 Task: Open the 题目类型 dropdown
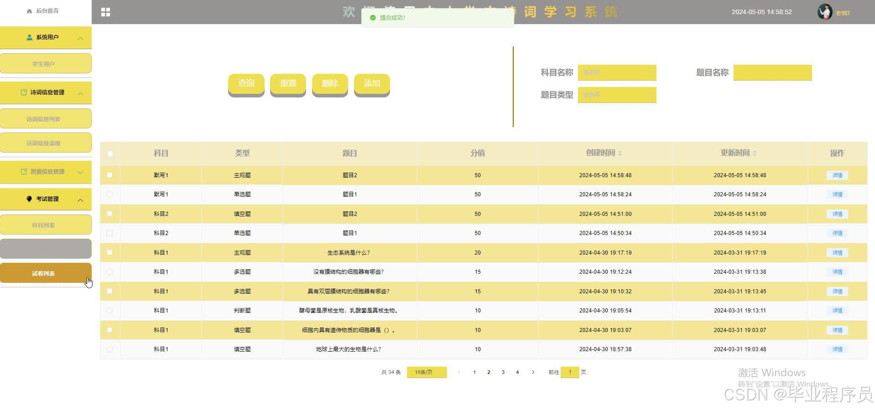pyautogui.click(x=617, y=95)
